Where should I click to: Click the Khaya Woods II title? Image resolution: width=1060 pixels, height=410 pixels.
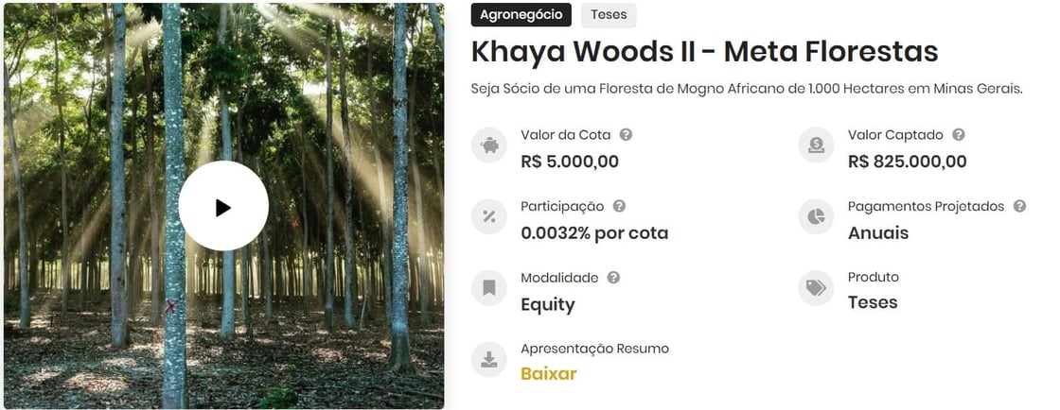(704, 52)
